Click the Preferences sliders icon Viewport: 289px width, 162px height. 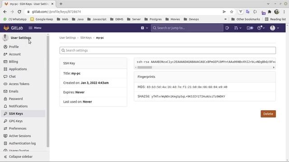pos(5,128)
